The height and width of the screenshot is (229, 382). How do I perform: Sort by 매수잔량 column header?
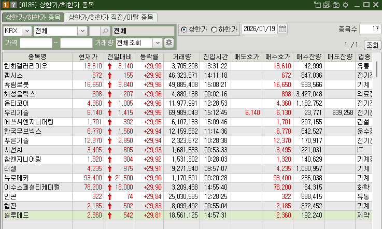(x=309, y=57)
